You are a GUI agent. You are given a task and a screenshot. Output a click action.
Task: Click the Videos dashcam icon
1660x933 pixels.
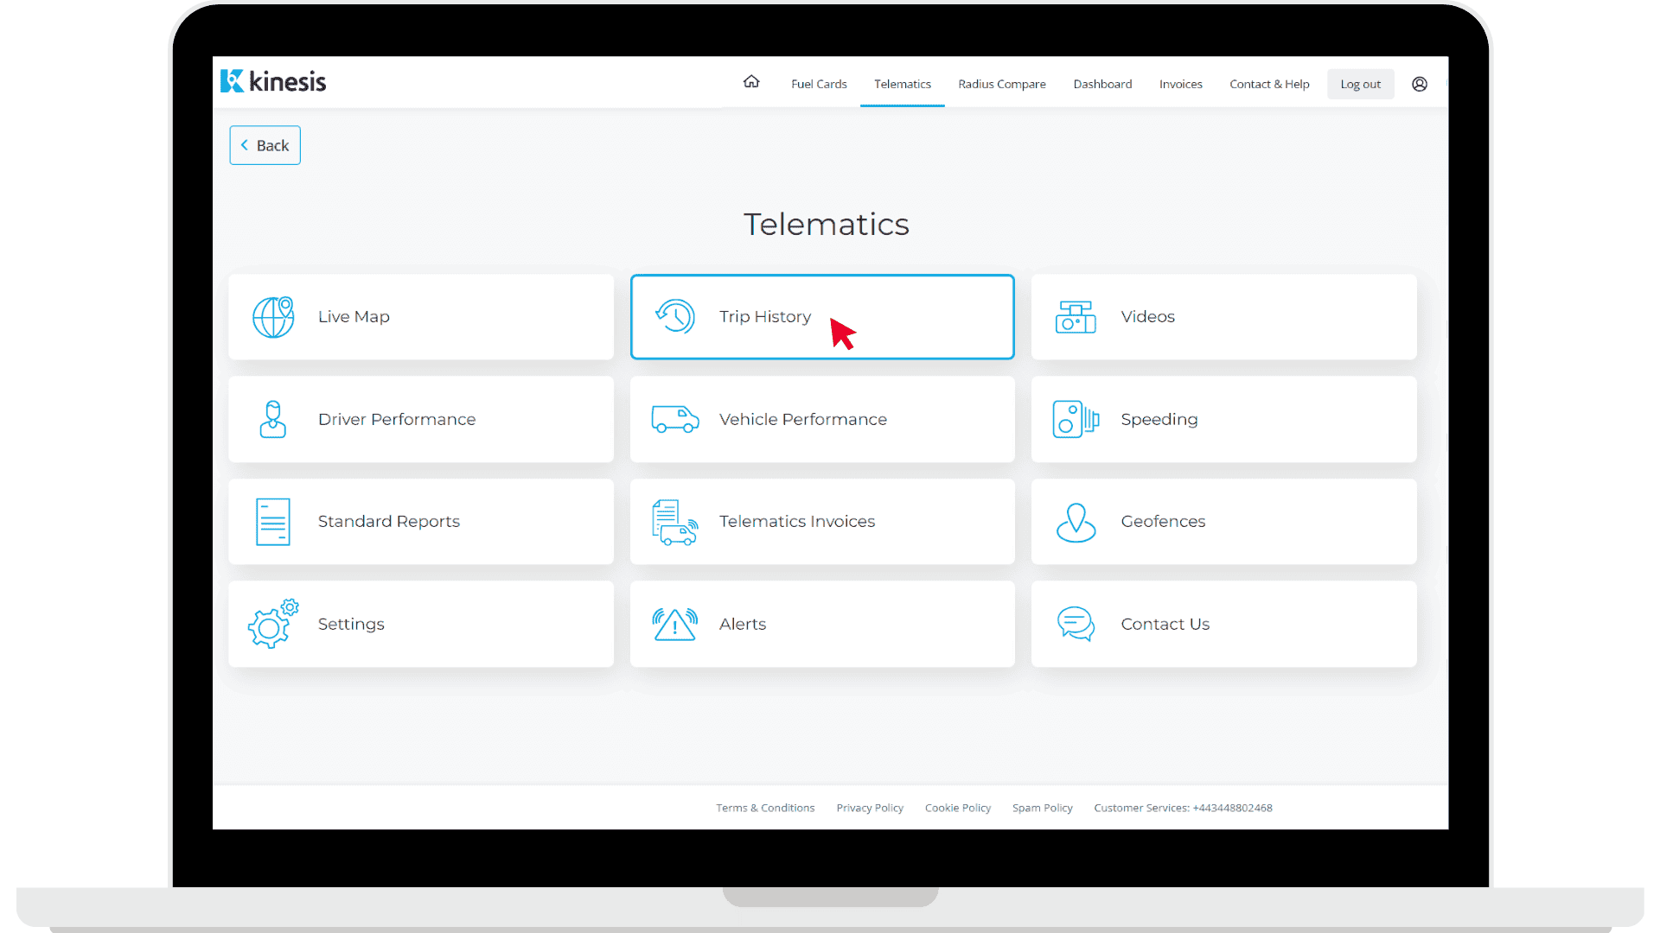[1075, 317]
